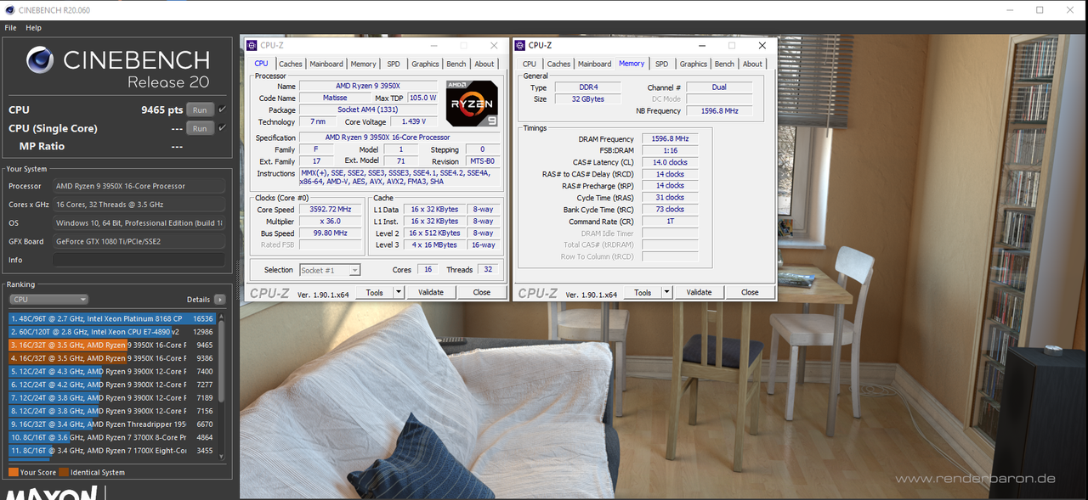Switch to SPD tab in left CPU-Z

point(394,64)
